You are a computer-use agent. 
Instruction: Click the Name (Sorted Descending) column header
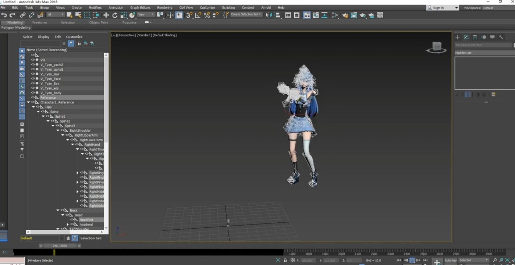click(x=47, y=50)
